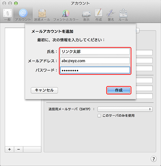Open the 表示 viewing preferences icon
Screen dimensions: 161x166
pyautogui.click(x=86, y=15)
